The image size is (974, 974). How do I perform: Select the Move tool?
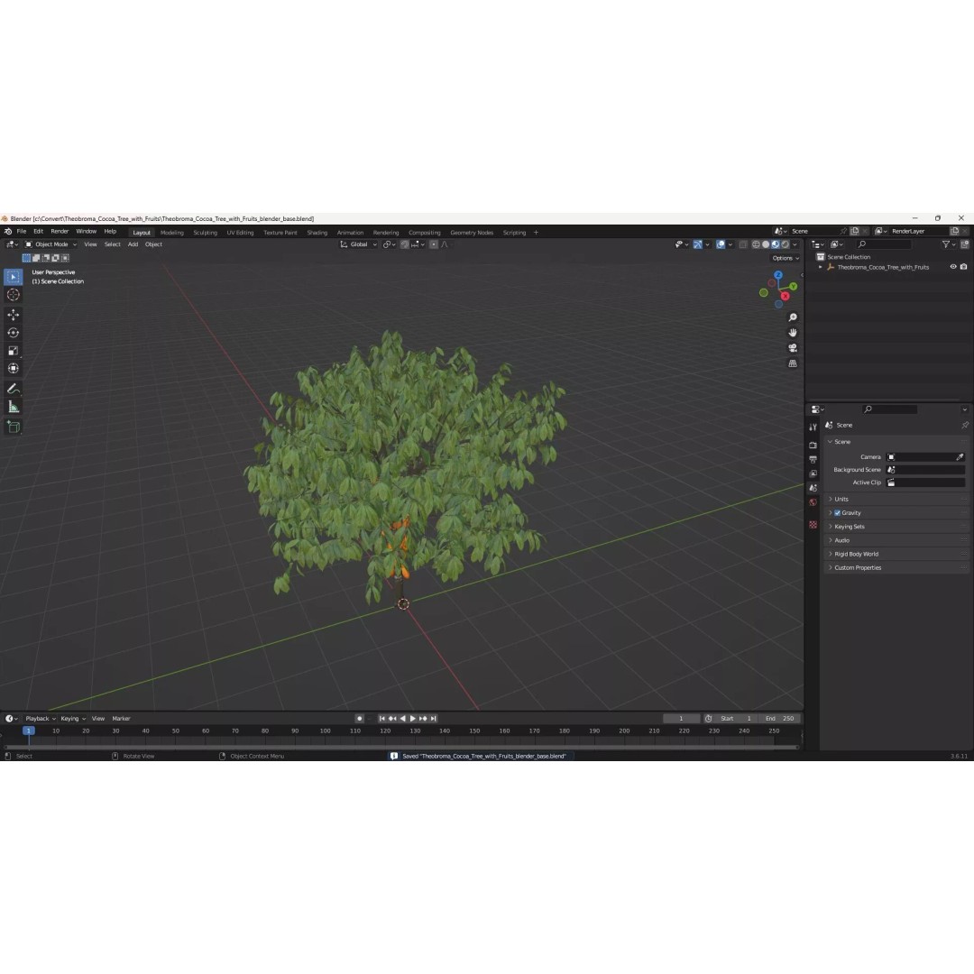pyautogui.click(x=13, y=315)
